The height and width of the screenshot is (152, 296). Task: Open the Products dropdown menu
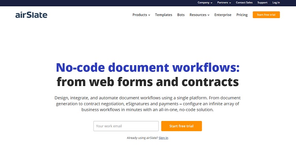tap(141, 15)
